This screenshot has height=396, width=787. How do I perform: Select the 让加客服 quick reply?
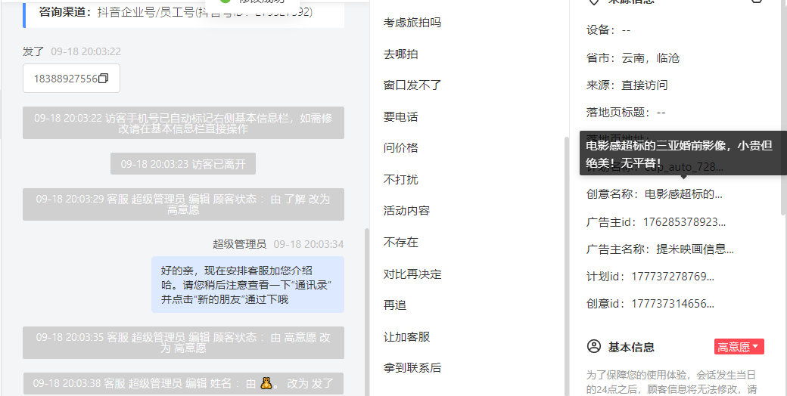click(x=406, y=337)
